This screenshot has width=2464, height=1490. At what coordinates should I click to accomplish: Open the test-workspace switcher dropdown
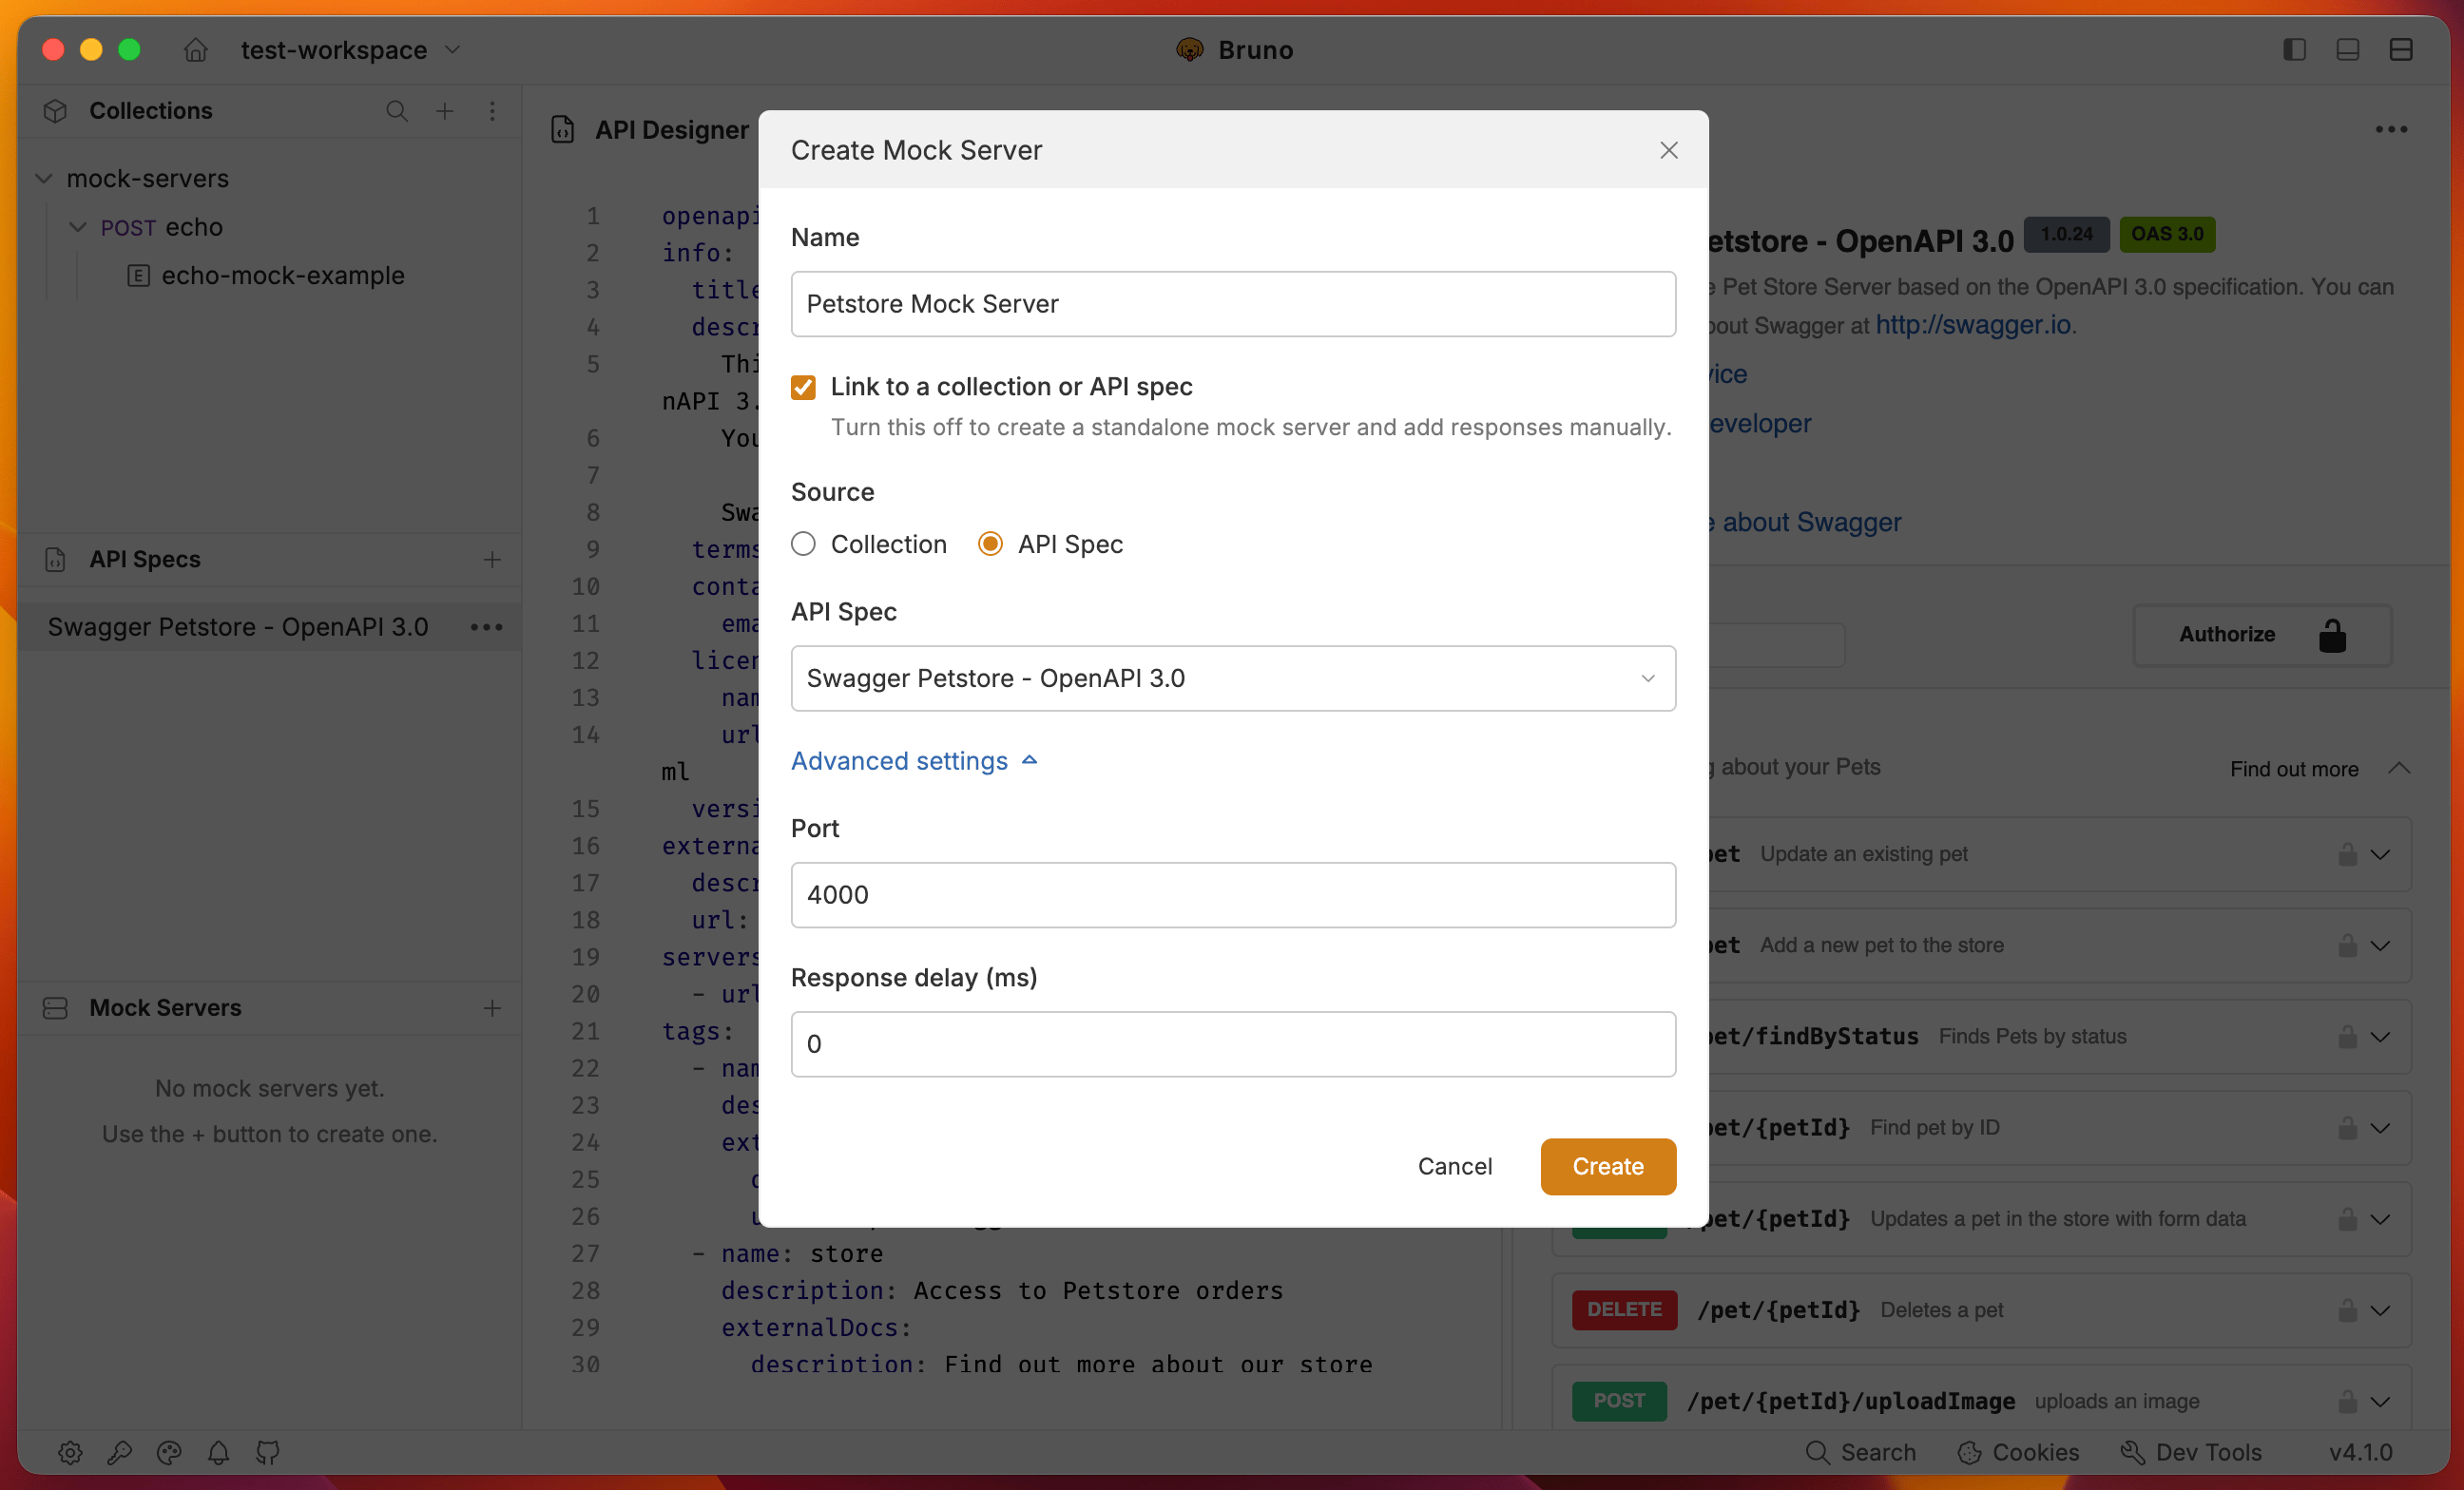[350, 50]
